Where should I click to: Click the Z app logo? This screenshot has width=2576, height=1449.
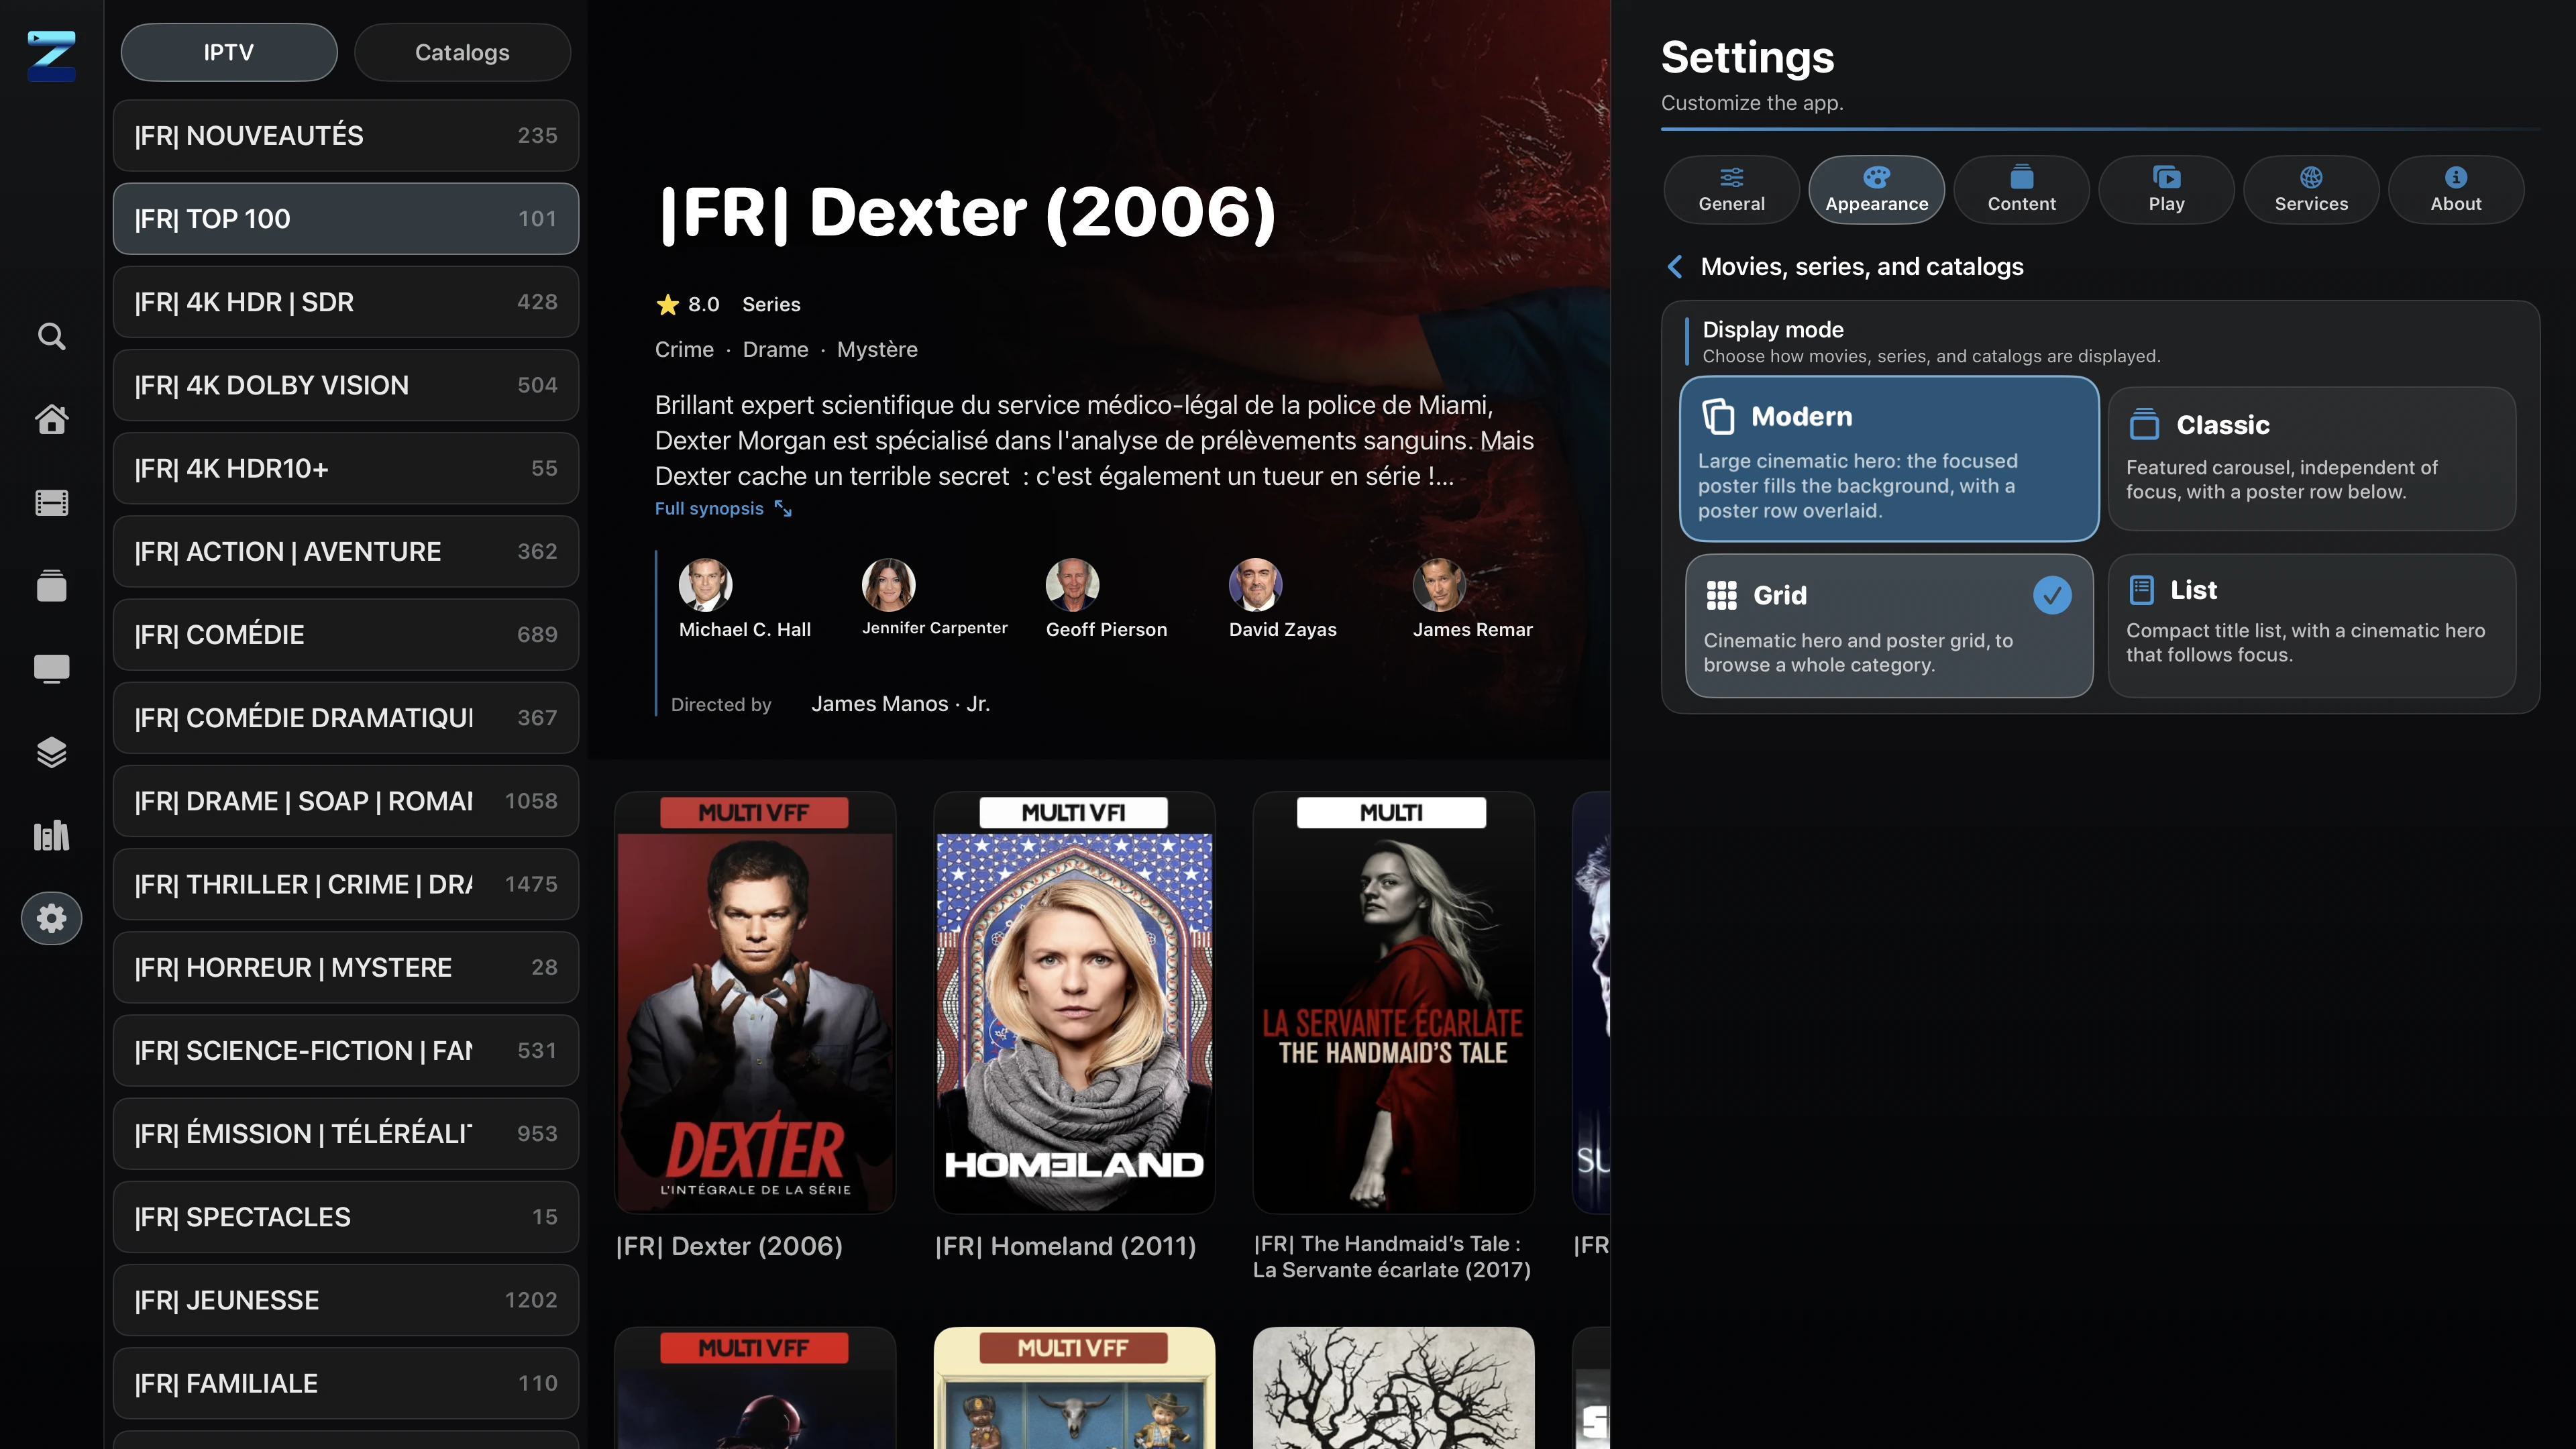[51, 55]
